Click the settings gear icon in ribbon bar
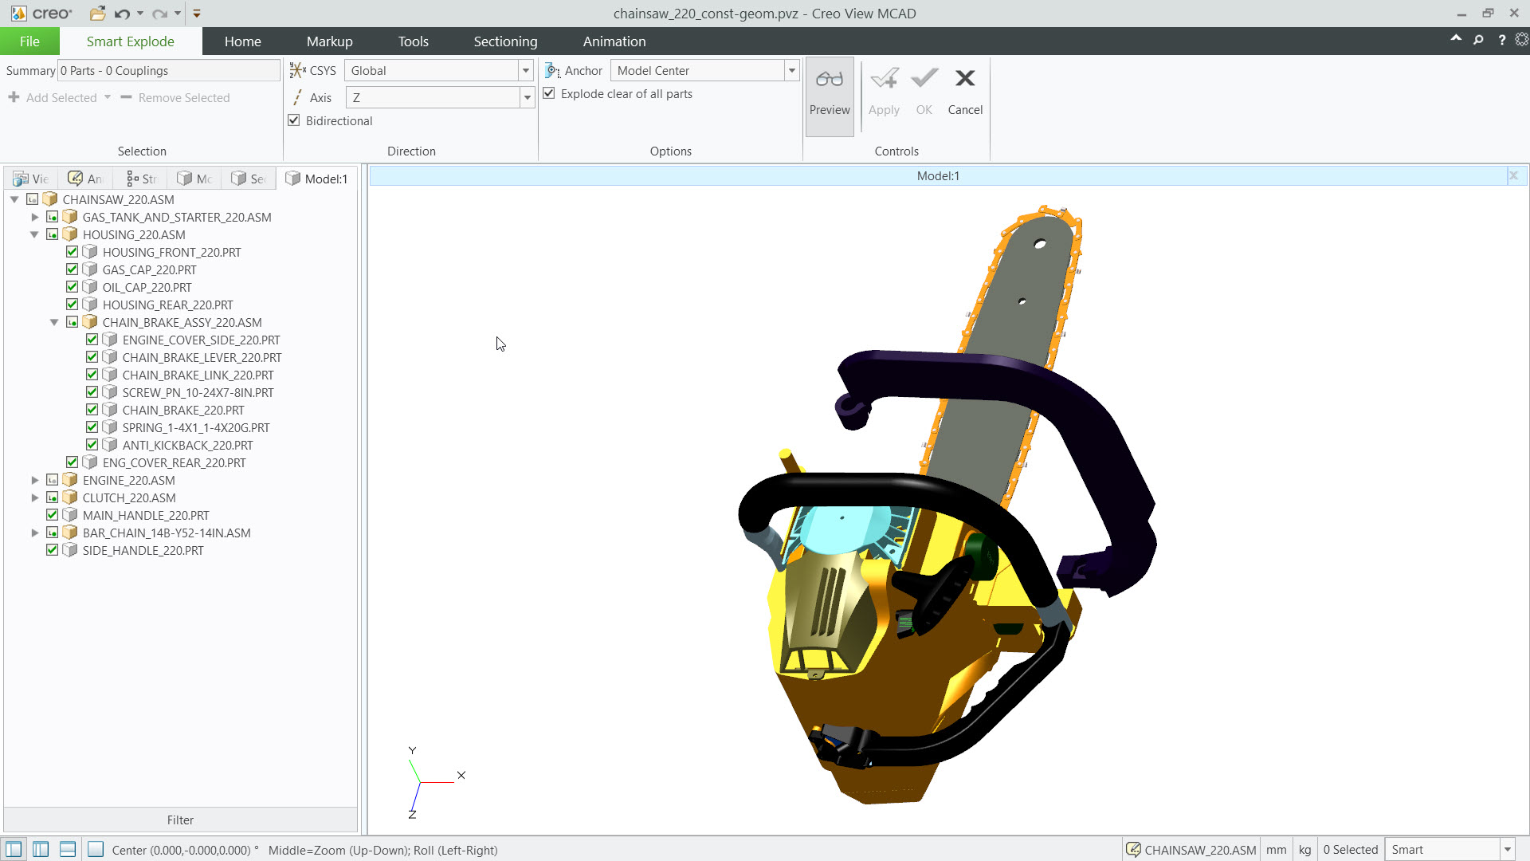The height and width of the screenshot is (861, 1530). [1522, 39]
